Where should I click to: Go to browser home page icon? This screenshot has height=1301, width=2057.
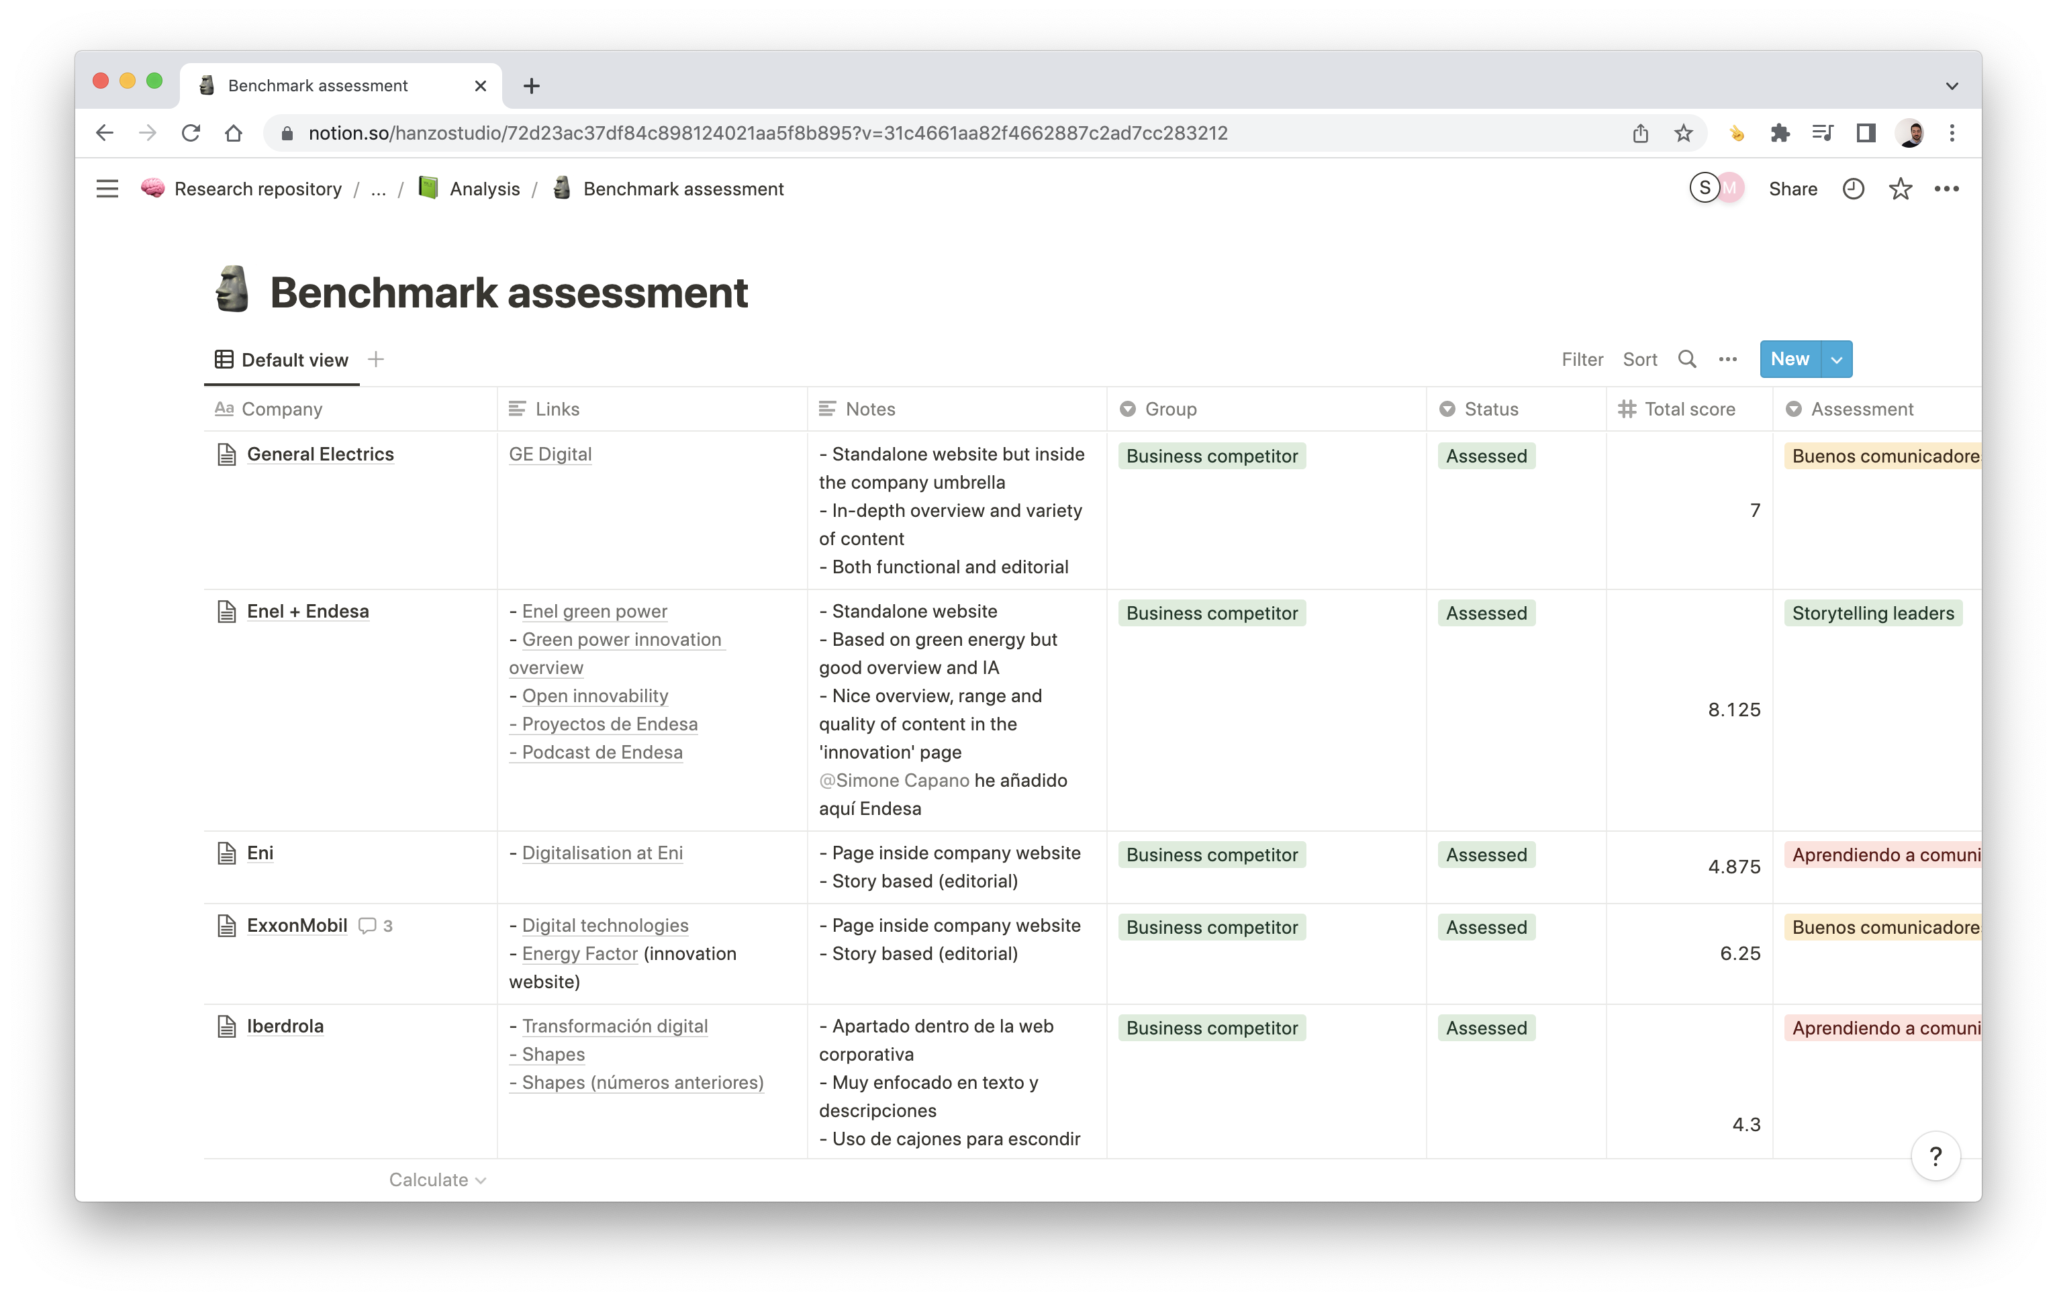[233, 134]
